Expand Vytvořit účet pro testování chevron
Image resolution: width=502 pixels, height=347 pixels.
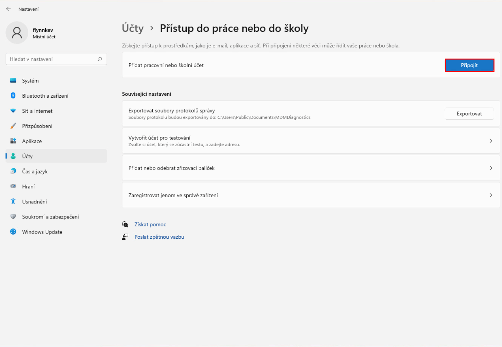pos(491,141)
